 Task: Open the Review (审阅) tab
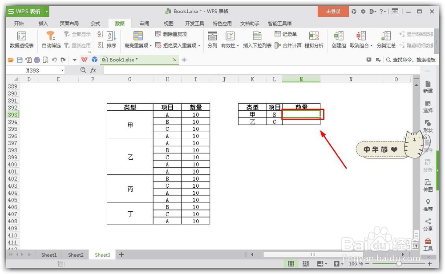click(x=144, y=24)
